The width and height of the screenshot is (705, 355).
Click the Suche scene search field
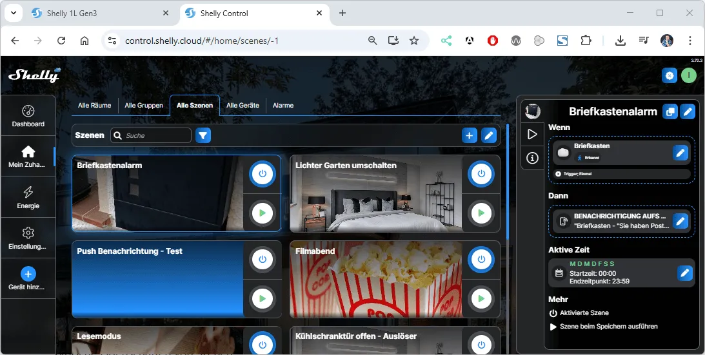point(151,135)
